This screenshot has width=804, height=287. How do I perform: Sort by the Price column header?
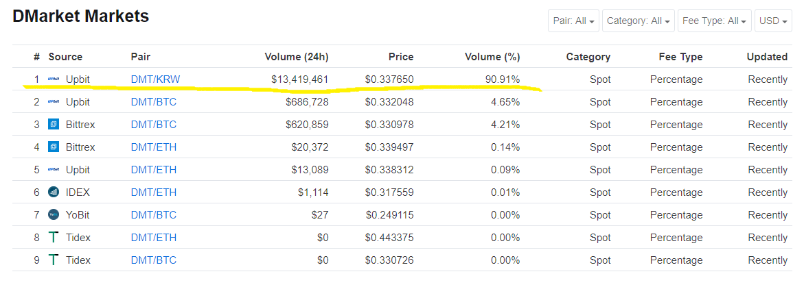(400, 57)
